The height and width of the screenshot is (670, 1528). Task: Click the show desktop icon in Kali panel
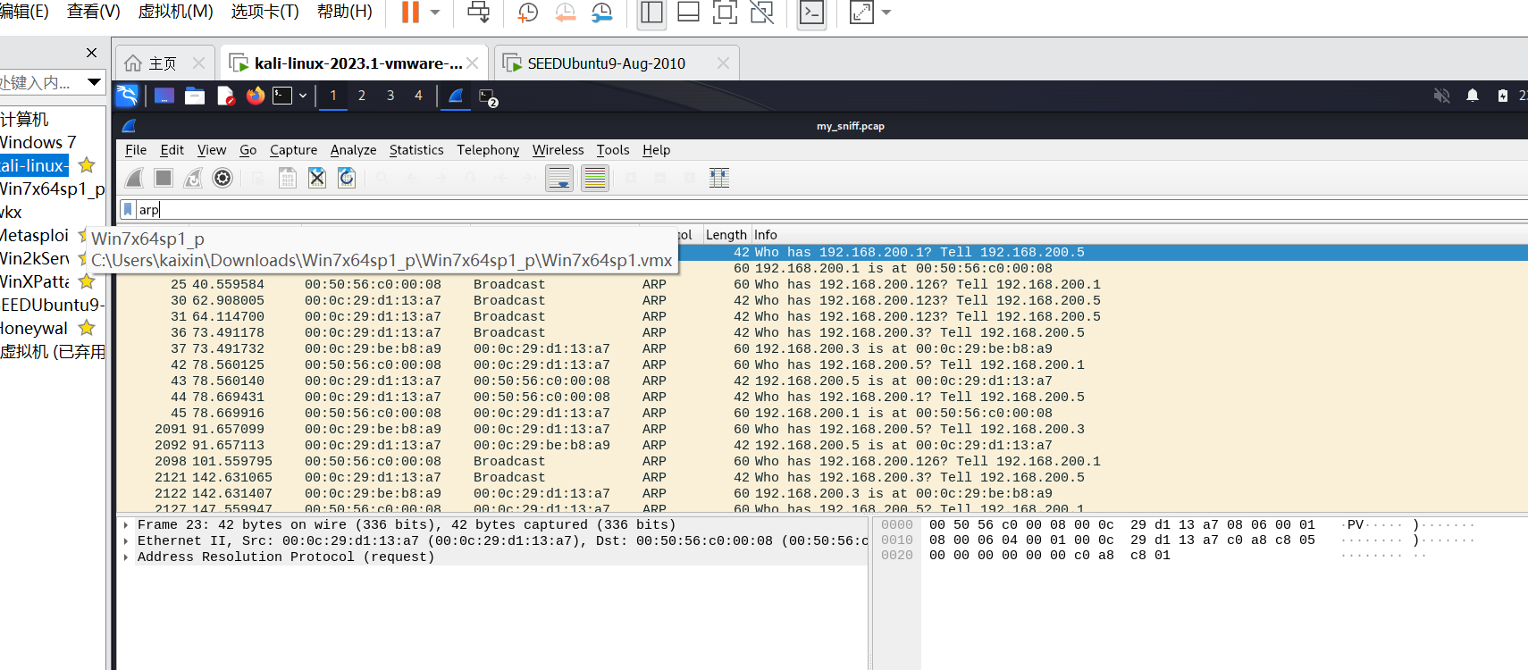164,96
